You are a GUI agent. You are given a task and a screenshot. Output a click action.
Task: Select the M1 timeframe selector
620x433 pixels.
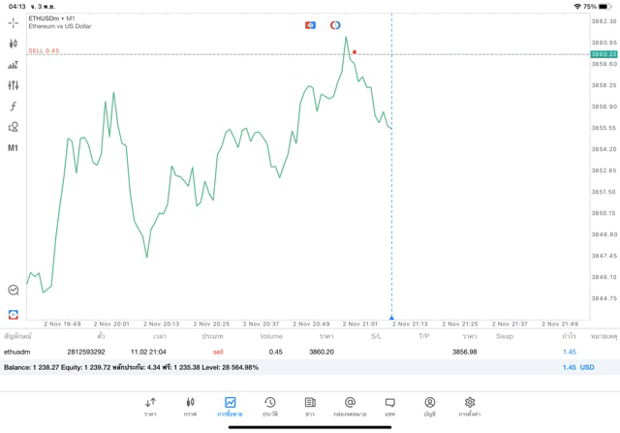[14, 148]
